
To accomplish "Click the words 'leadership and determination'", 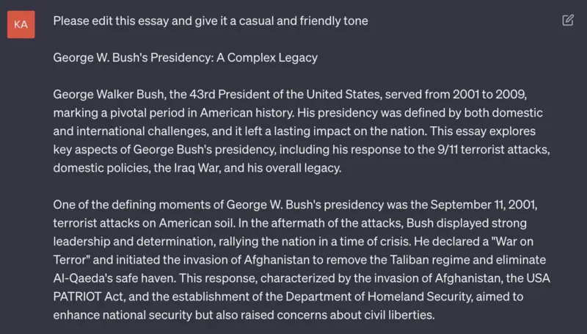I will [x=134, y=241].
